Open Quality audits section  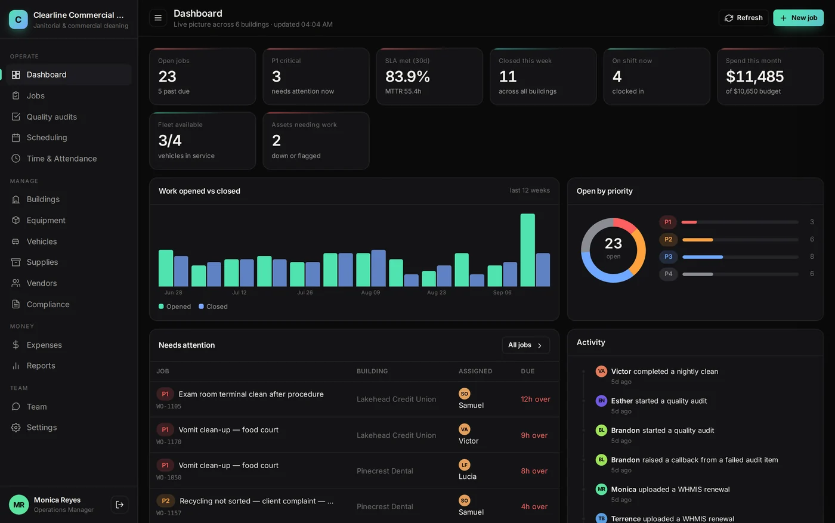pos(69,117)
